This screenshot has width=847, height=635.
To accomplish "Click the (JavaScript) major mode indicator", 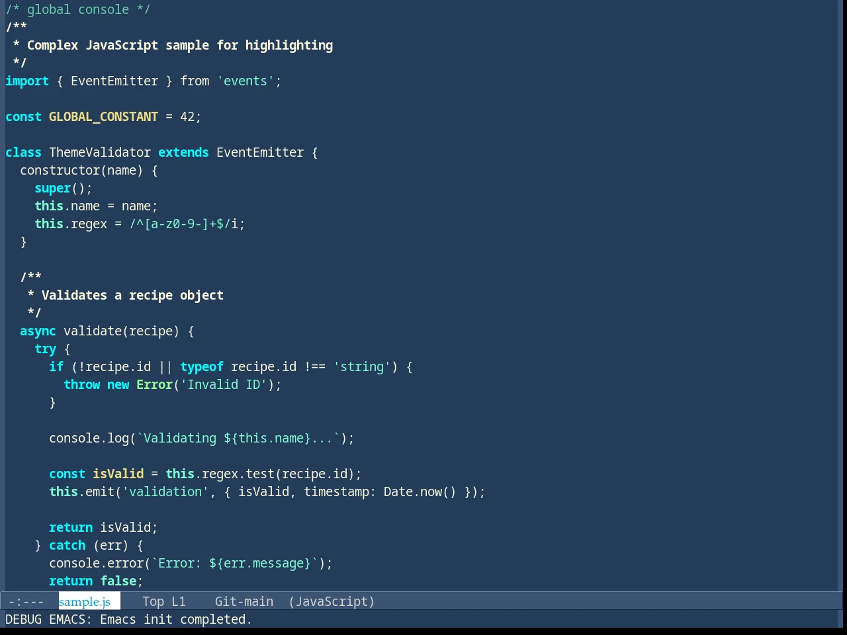I will (x=332, y=601).
